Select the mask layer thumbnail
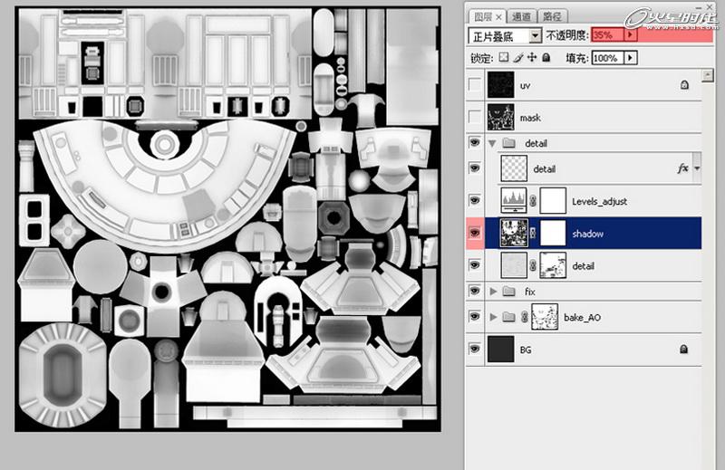 (x=500, y=118)
